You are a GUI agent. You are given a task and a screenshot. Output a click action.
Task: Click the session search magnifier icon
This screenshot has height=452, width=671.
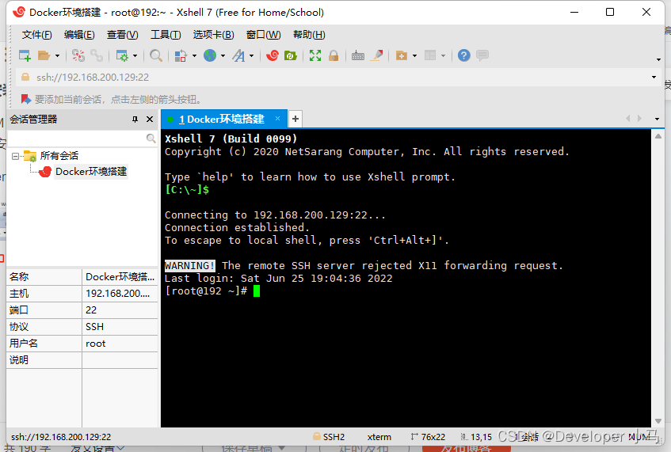(x=151, y=138)
